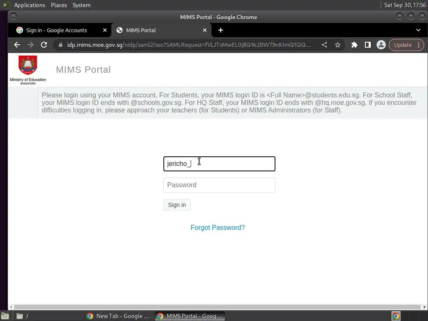Click the MIMS Portal heading text

[83, 70]
